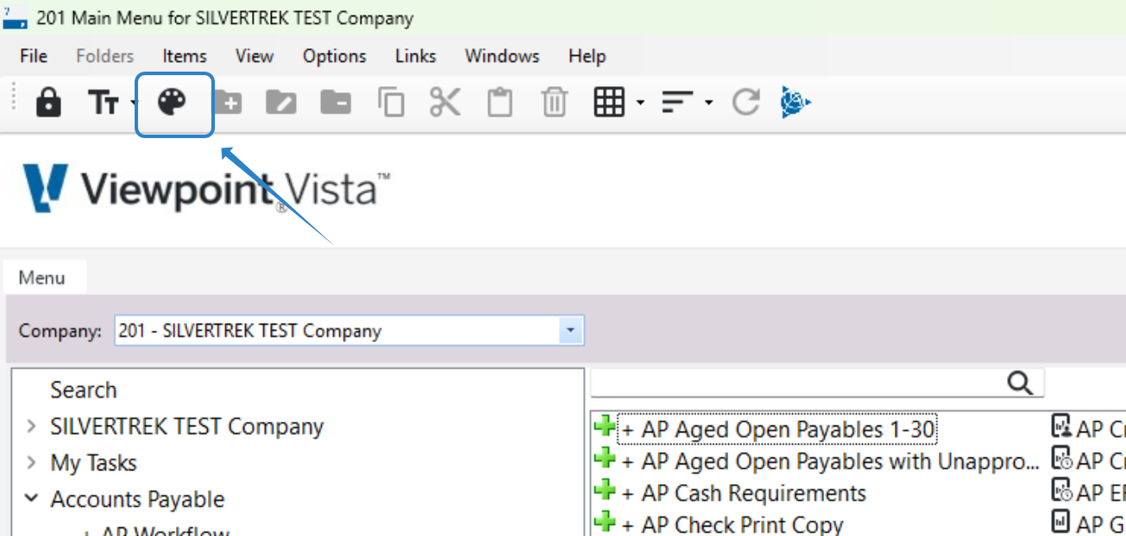Select My Tasks tree label
Viewport: 1126px width, 536px height.
pyautogui.click(x=93, y=463)
